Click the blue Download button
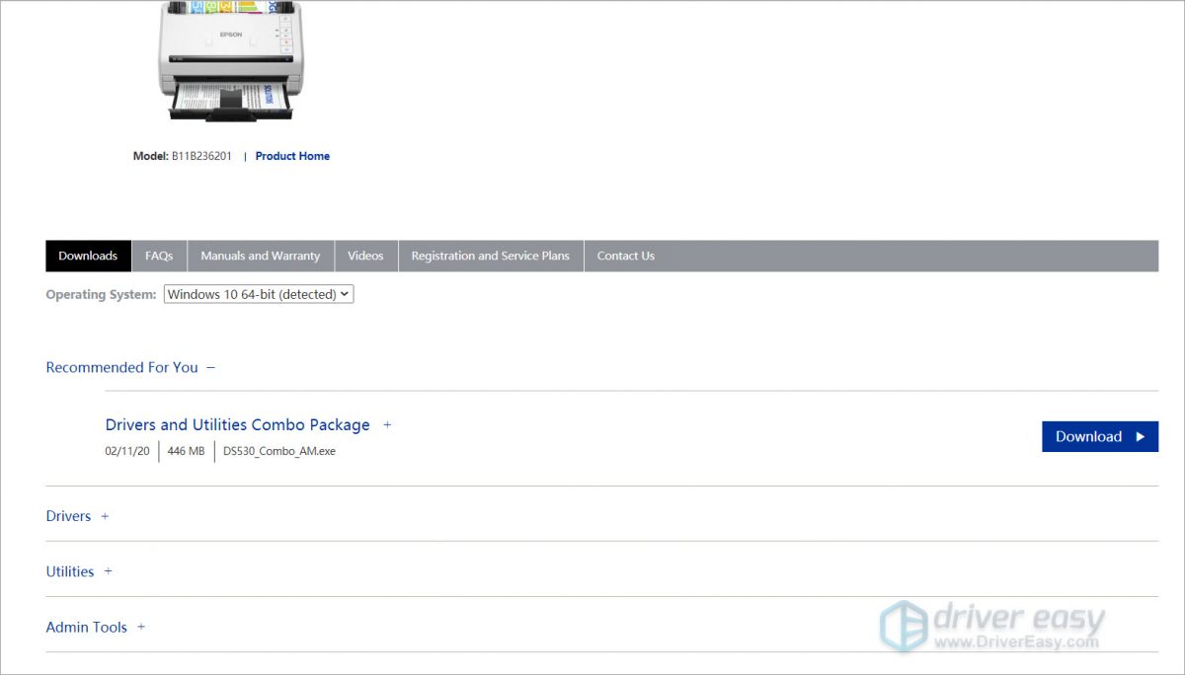1185x675 pixels. coord(1100,436)
